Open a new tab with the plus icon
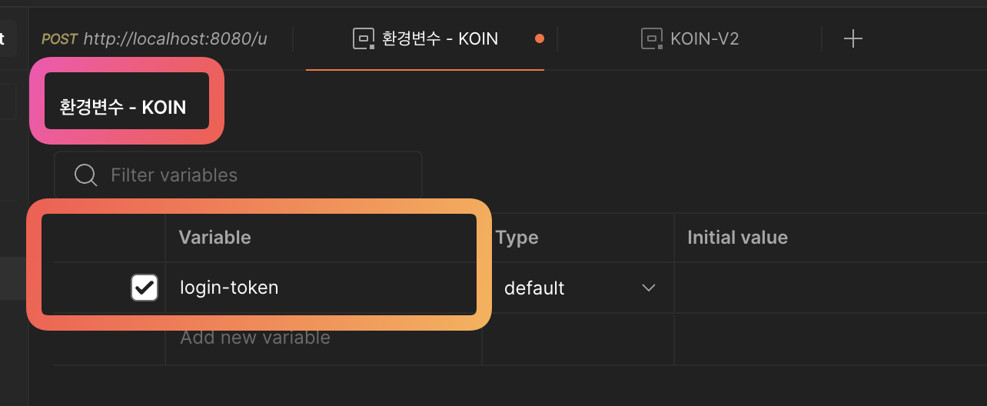 click(852, 38)
